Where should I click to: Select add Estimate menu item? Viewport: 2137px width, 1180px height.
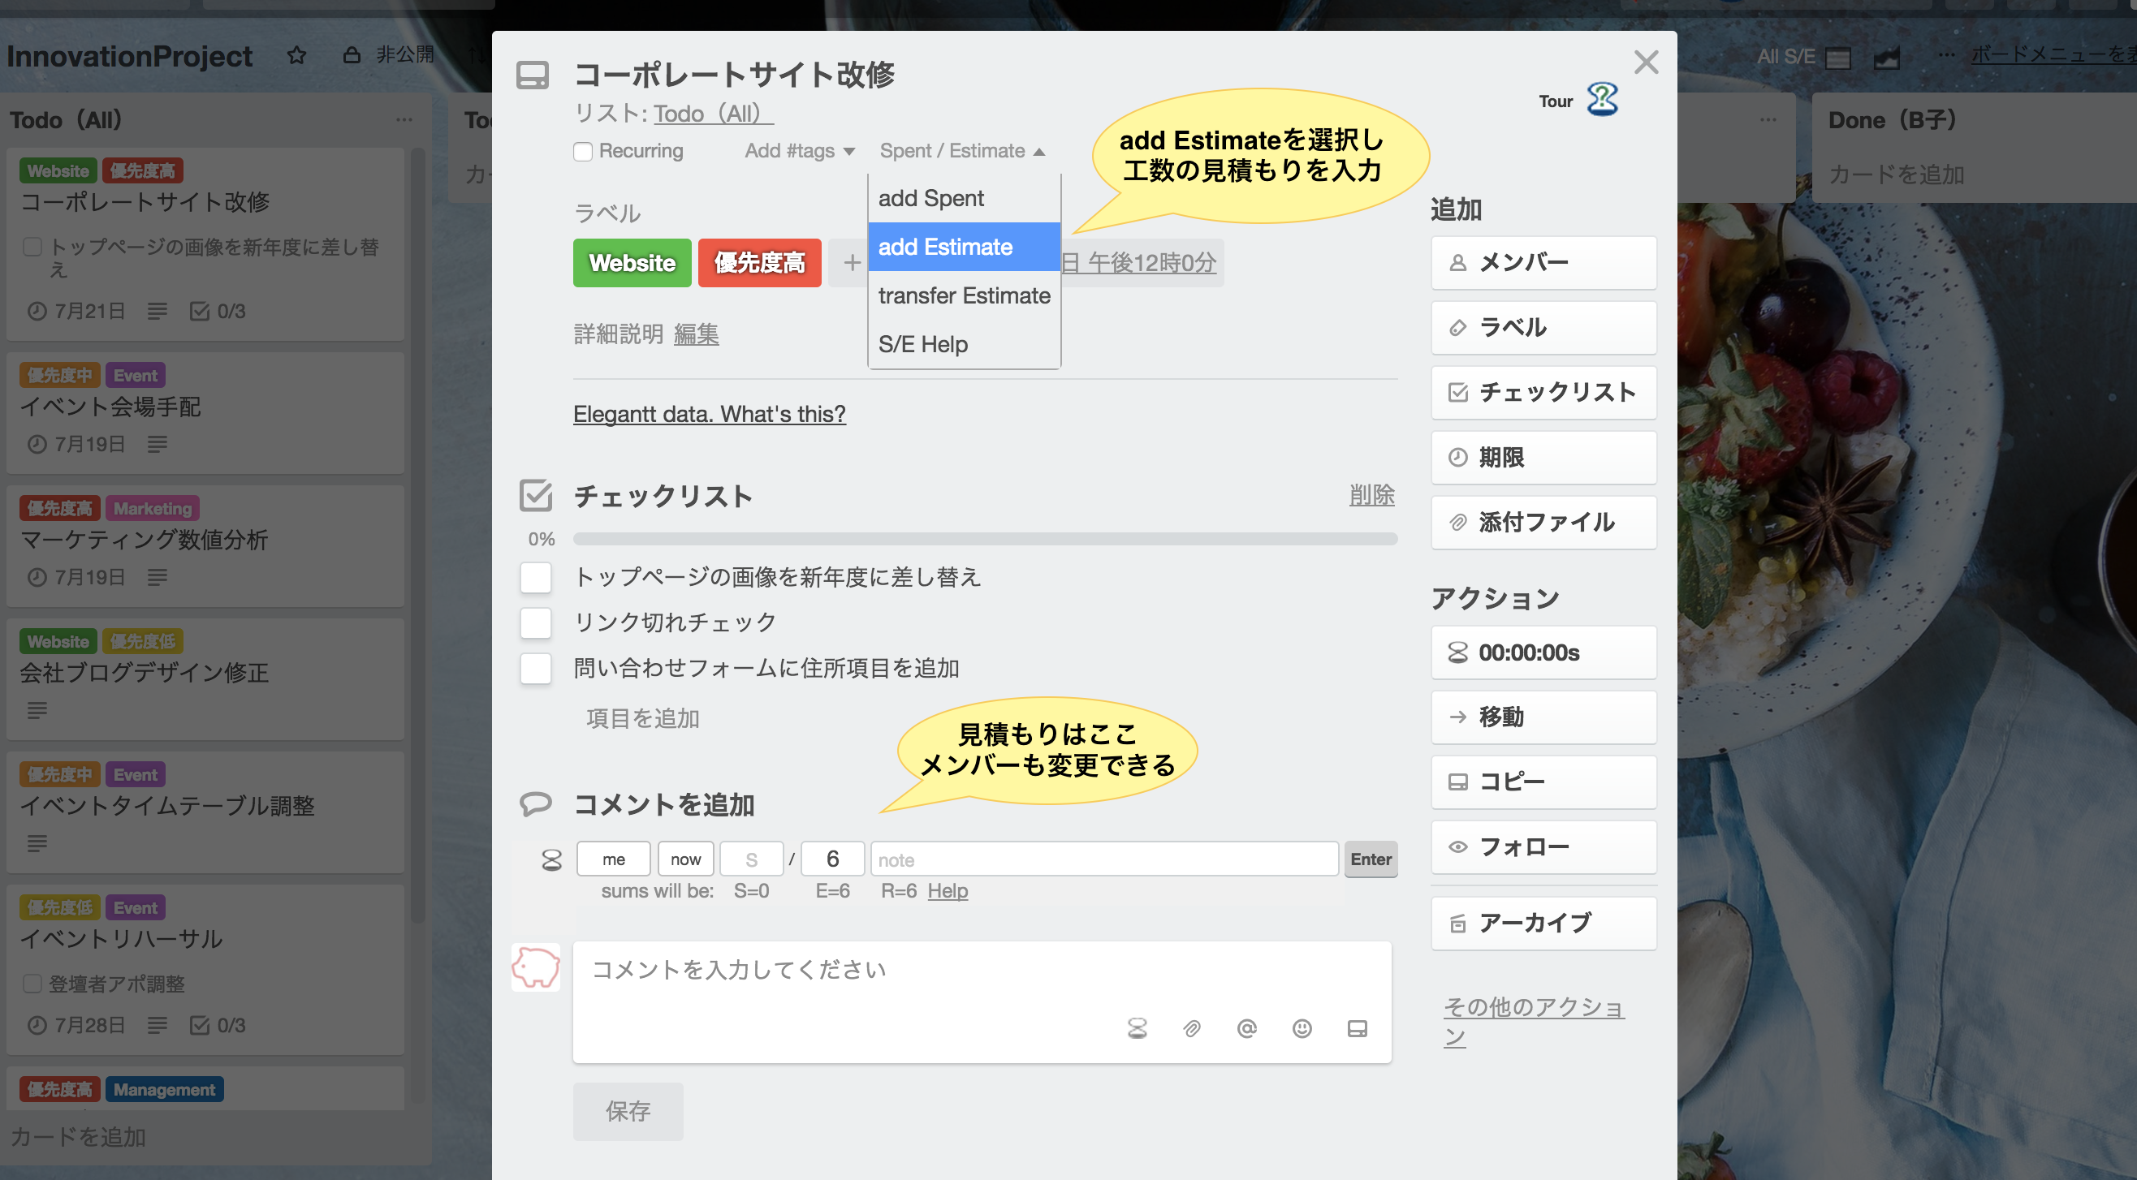[964, 247]
